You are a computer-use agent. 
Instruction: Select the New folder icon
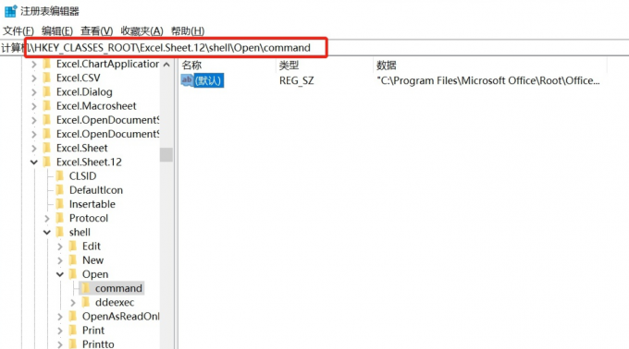(73, 260)
